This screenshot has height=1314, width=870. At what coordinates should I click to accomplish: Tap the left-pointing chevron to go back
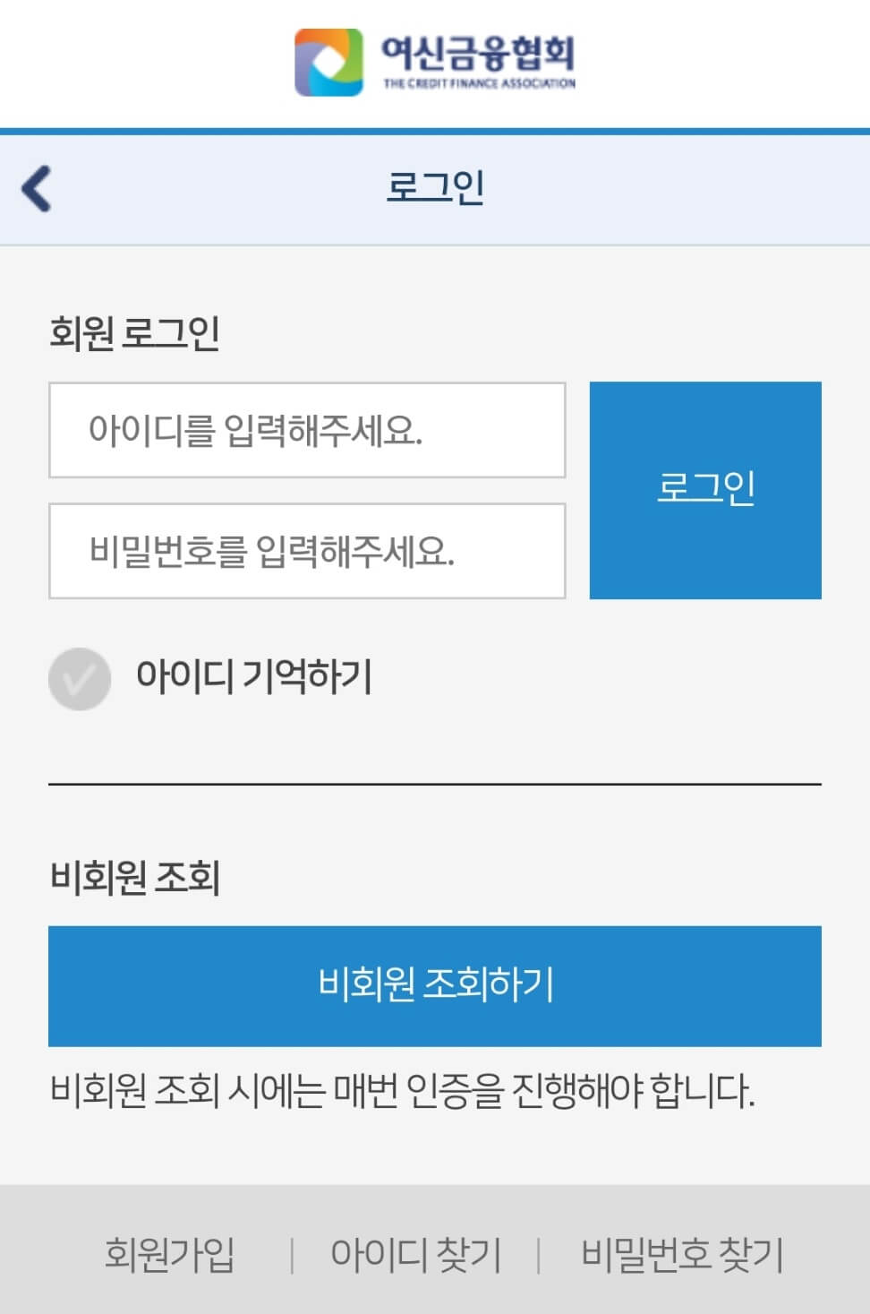coord(36,188)
